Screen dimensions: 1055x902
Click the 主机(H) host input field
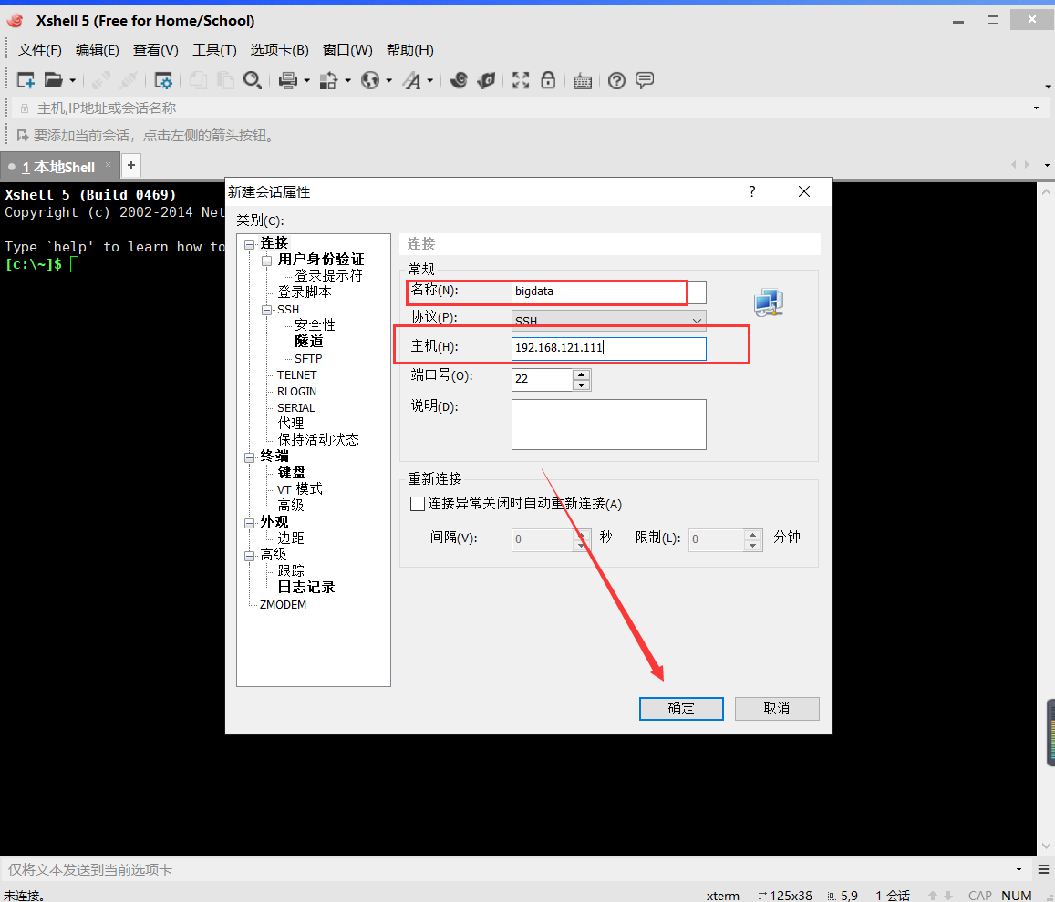[609, 348]
